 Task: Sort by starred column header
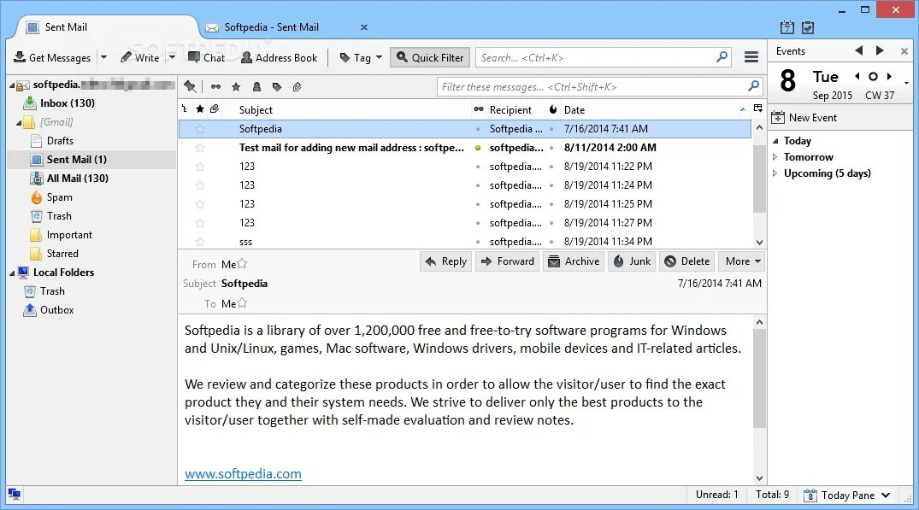point(200,109)
